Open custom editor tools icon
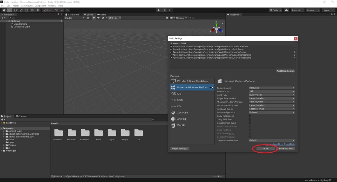This screenshot has width=337, height=182. [x=38, y=10]
